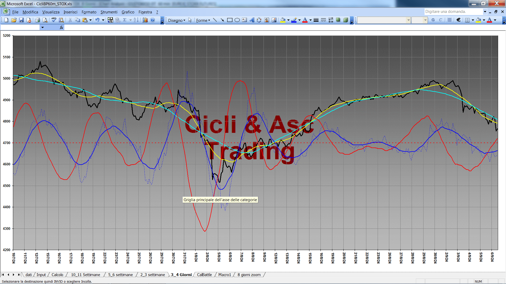Click the Undo arrow icon
Image resolution: width=506 pixels, height=284 pixels.
point(98,20)
